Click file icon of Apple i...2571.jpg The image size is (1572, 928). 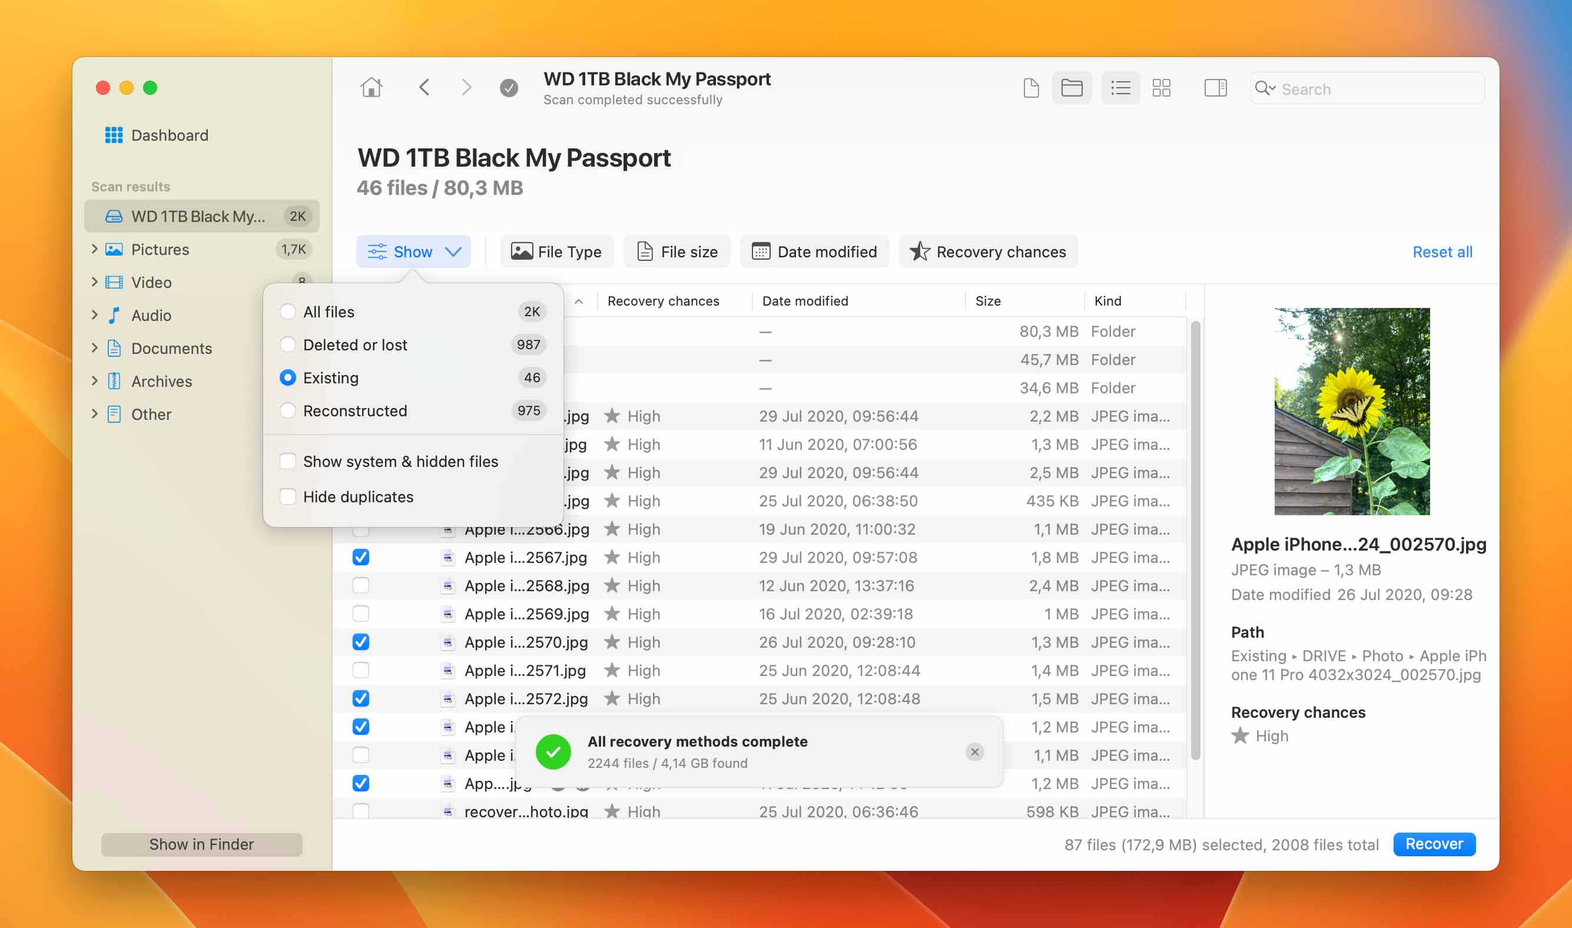click(x=447, y=670)
